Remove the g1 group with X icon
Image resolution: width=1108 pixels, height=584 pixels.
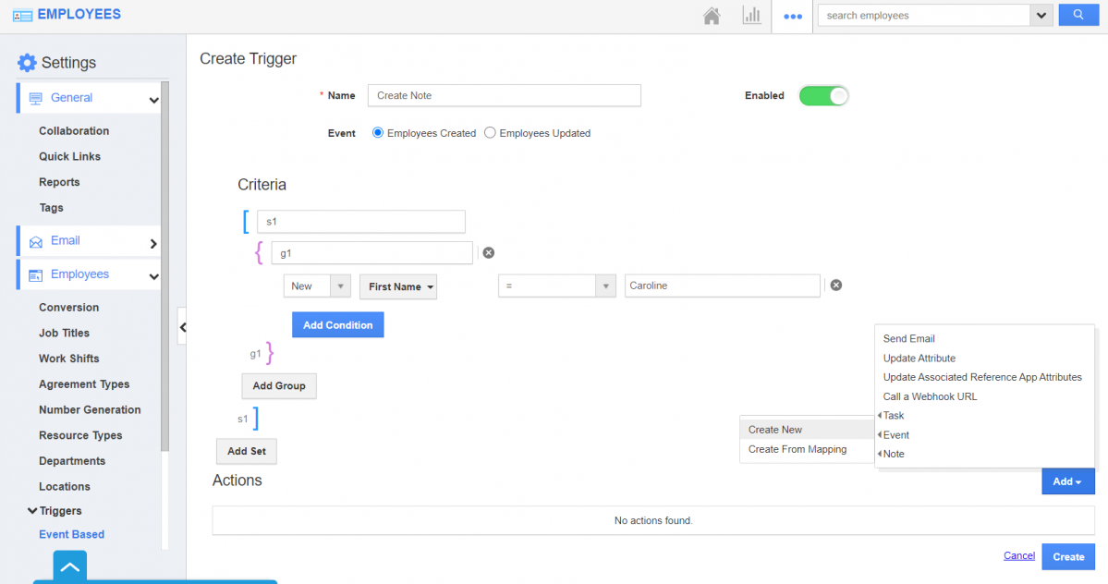489,252
